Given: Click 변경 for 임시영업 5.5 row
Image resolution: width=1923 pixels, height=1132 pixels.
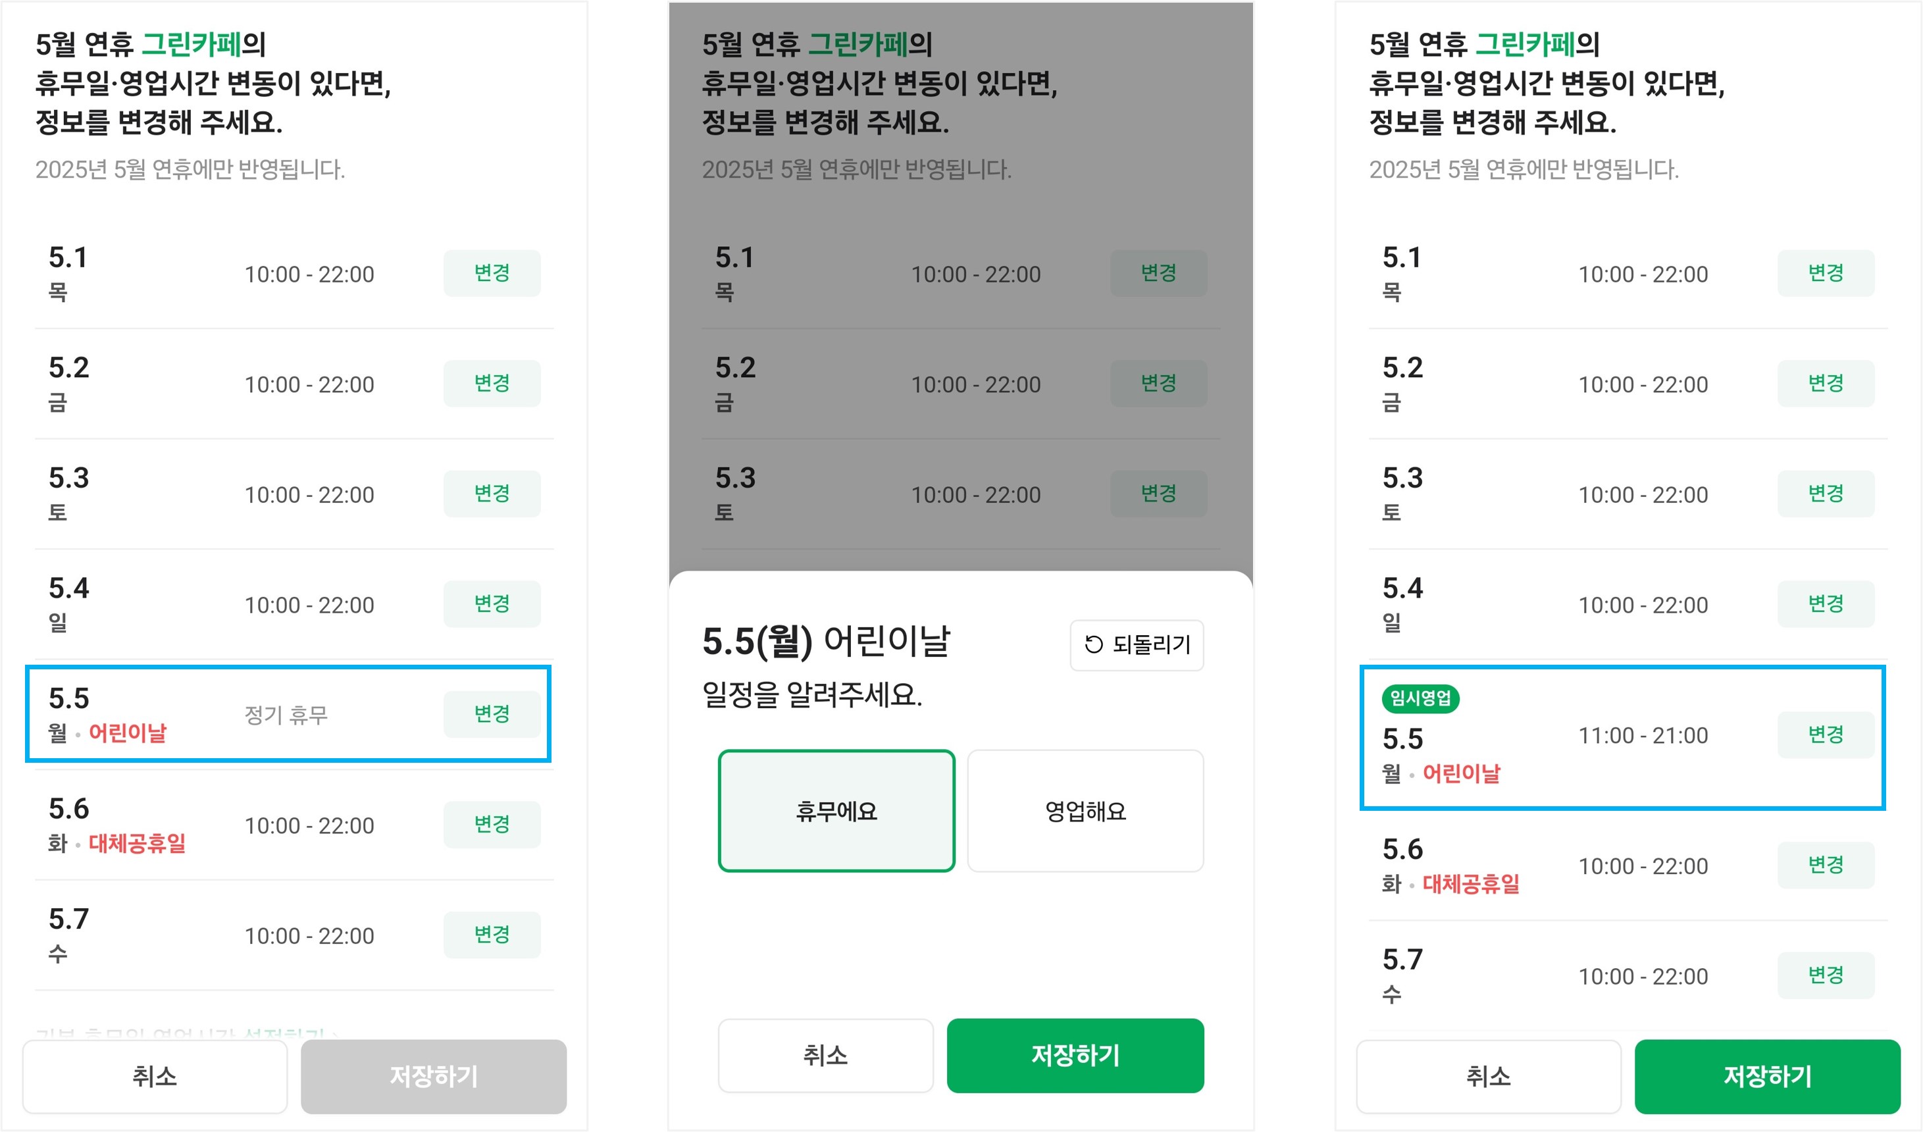Looking at the screenshot, I should [x=1826, y=735].
